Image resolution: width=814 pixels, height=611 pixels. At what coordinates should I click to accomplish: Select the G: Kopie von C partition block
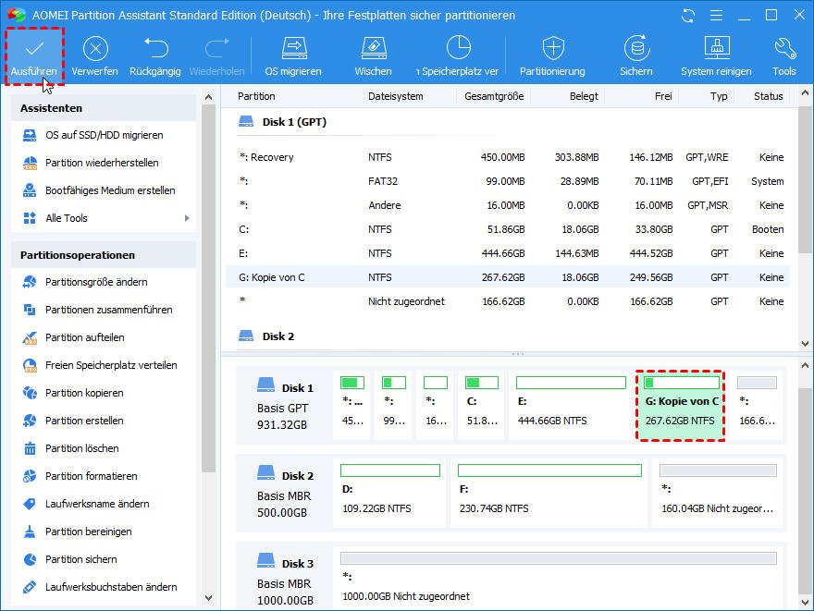tap(681, 405)
